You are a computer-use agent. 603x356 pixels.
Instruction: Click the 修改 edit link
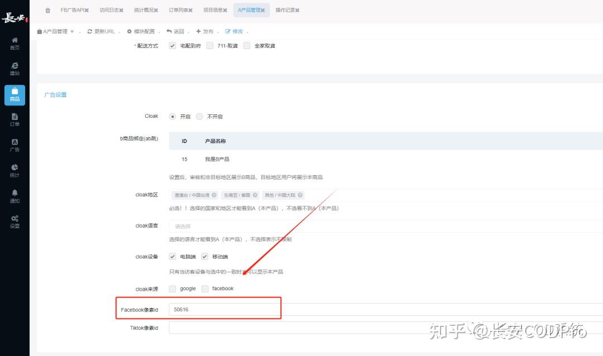pos(234,32)
